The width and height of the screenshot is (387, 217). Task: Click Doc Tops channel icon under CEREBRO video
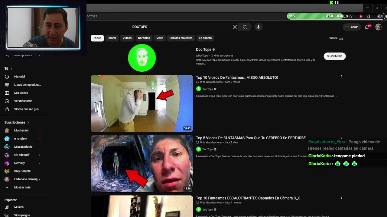point(199,149)
